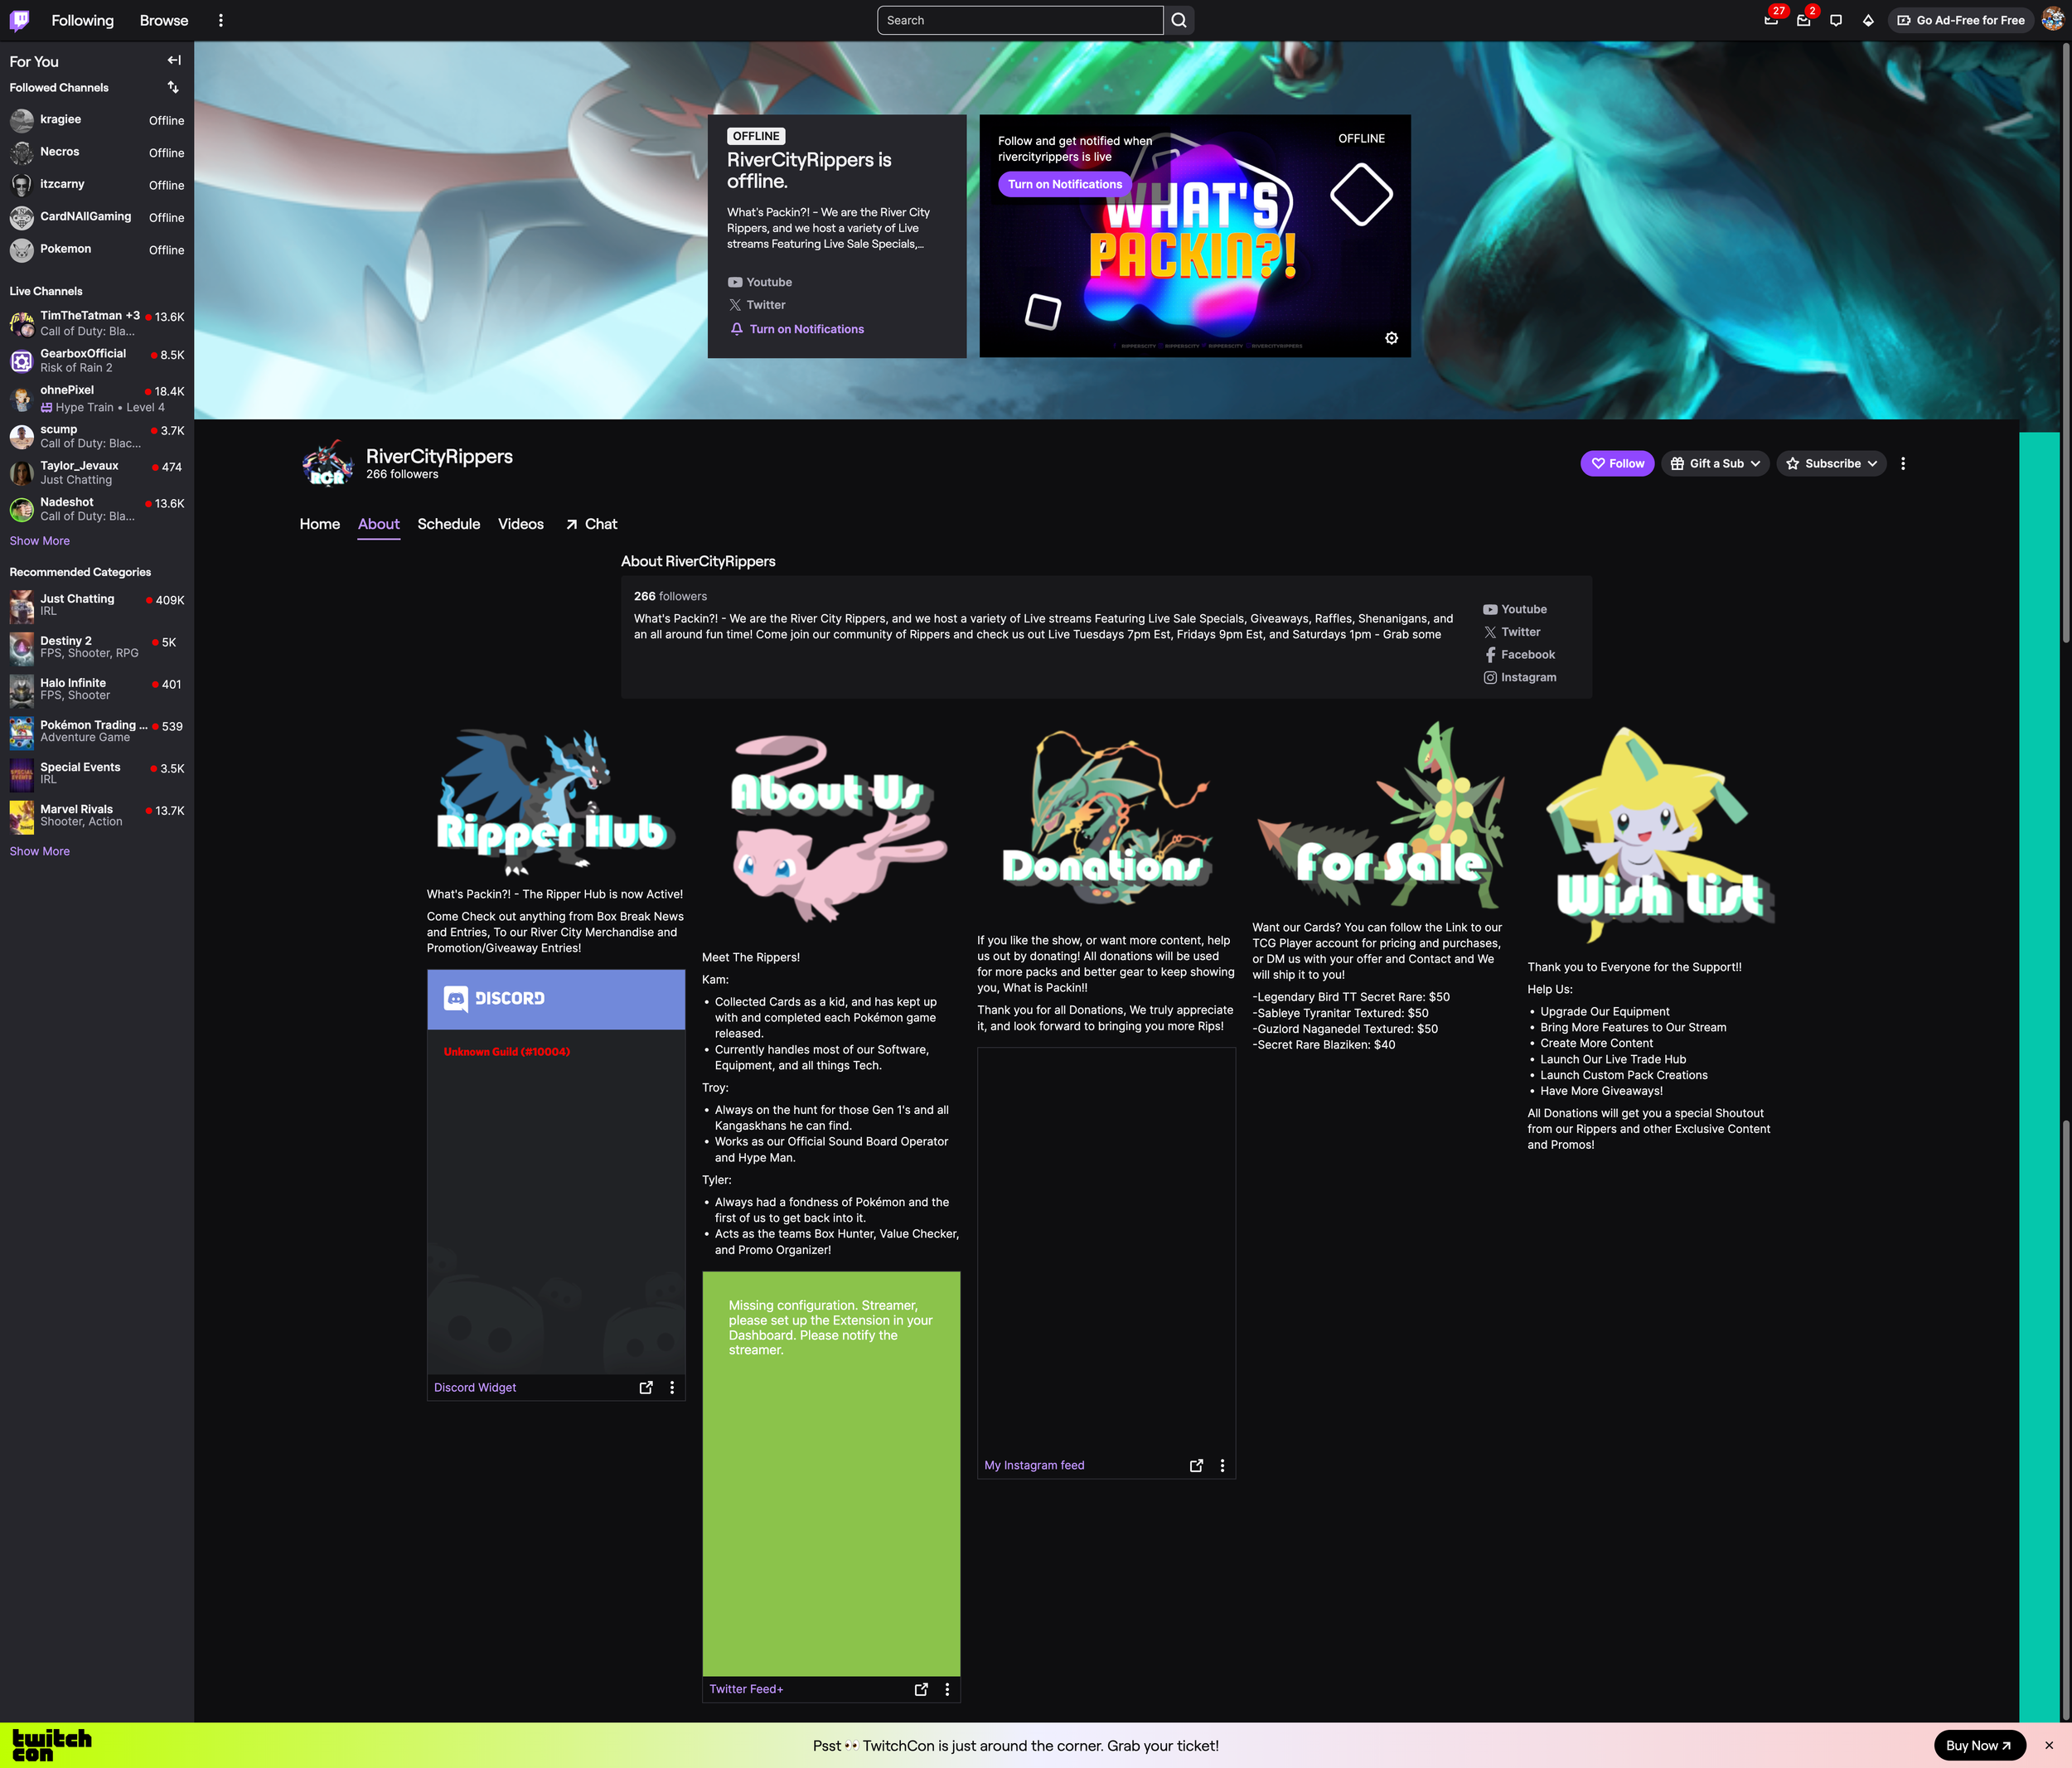Pop out the Twitter Feed+ panel

(921, 1689)
